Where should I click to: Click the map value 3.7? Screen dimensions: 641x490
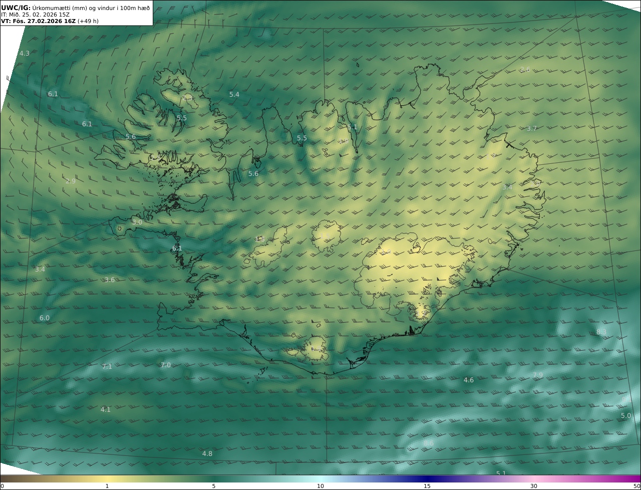532,128
